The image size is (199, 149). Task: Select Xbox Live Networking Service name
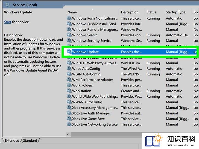pyautogui.click(x=95, y=124)
